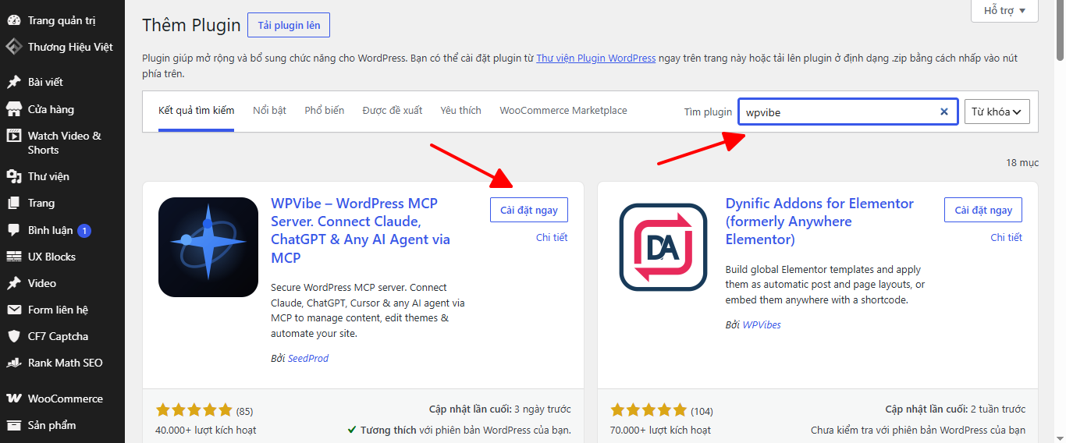Expand the Hỗ trợ help dropdown
This screenshot has height=443, width=1066.
click(x=1004, y=10)
